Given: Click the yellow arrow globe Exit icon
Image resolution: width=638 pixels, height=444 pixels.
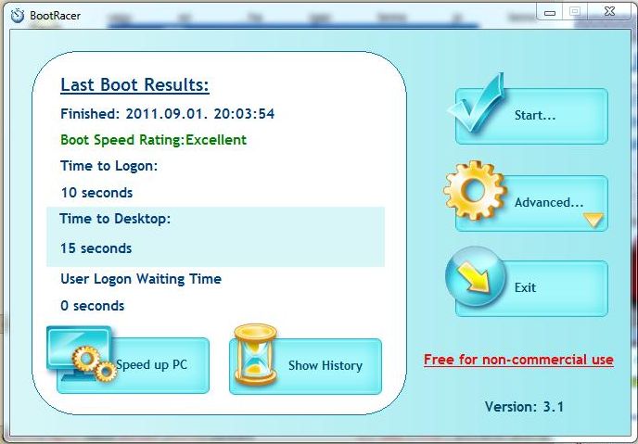Looking at the screenshot, I should tap(475, 276).
